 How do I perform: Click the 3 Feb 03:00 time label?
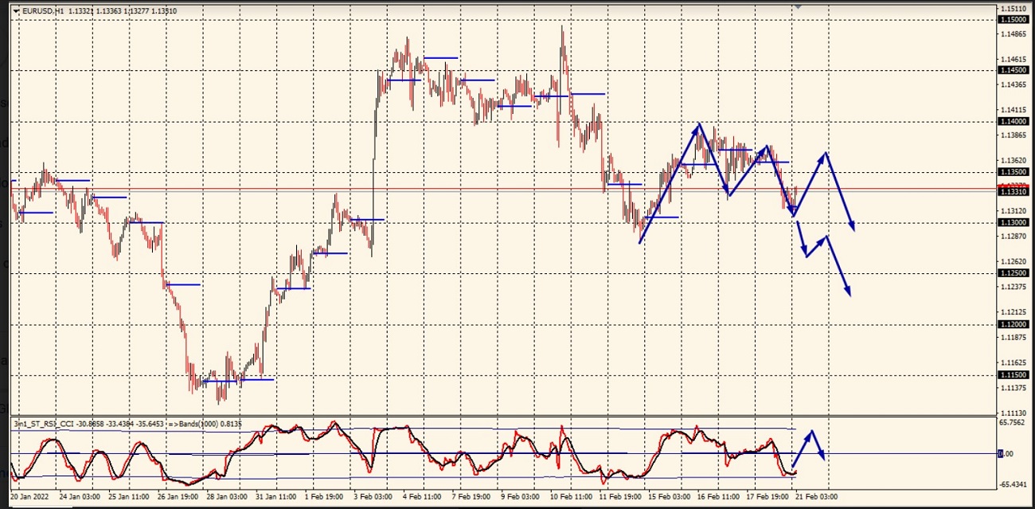tap(373, 496)
